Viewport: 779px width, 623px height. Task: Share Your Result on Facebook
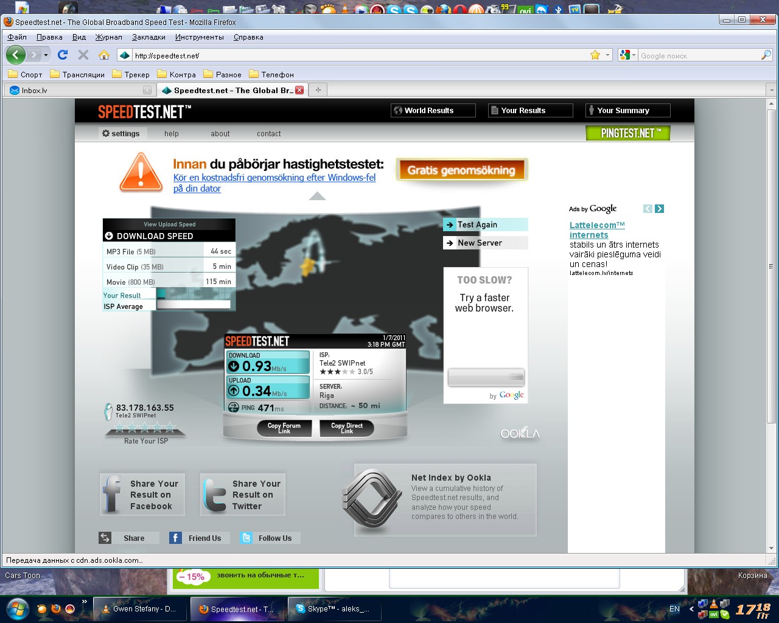pos(142,495)
